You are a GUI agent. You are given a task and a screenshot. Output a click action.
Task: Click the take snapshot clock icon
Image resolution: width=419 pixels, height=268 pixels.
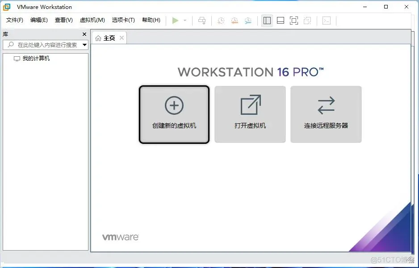[x=221, y=21]
